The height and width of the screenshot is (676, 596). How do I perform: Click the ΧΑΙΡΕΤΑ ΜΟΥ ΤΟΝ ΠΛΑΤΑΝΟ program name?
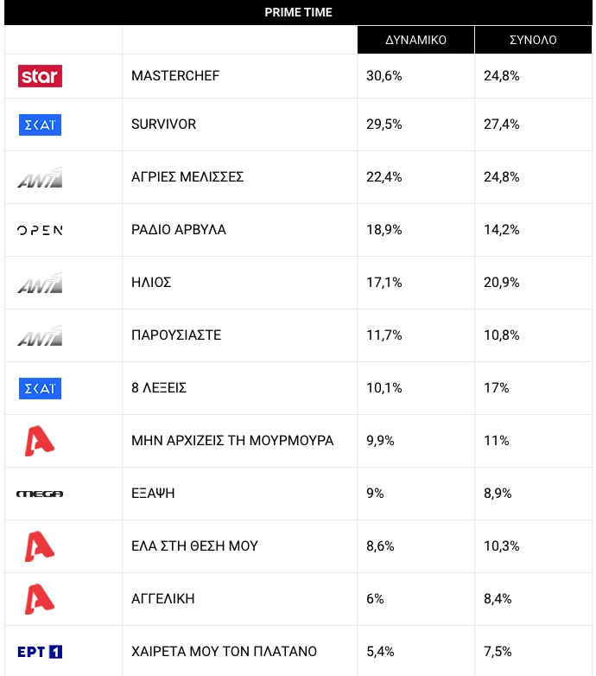coord(224,651)
